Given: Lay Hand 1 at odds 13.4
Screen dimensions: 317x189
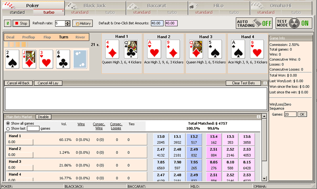Looking at the screenshot, I should click(214, 140).
